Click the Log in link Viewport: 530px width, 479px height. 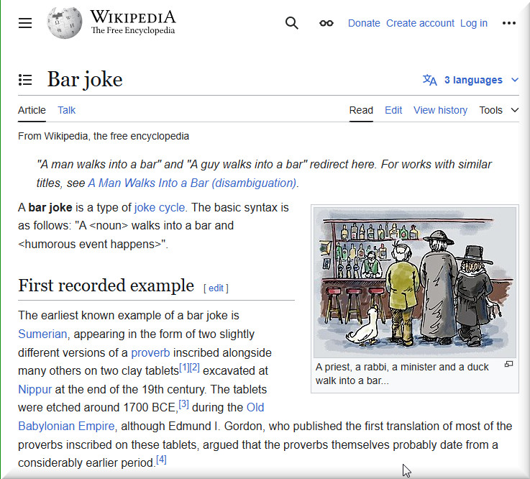473,23
